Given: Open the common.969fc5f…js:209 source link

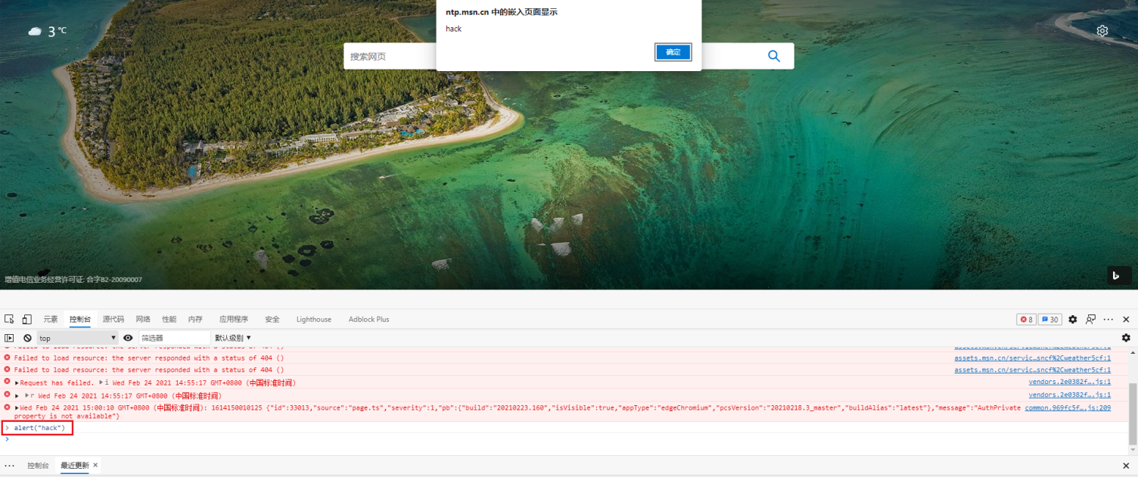Looking at the screenshot, I should 1068,407.
